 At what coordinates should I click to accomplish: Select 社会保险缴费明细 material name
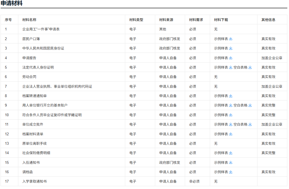[x=36, y=153]
